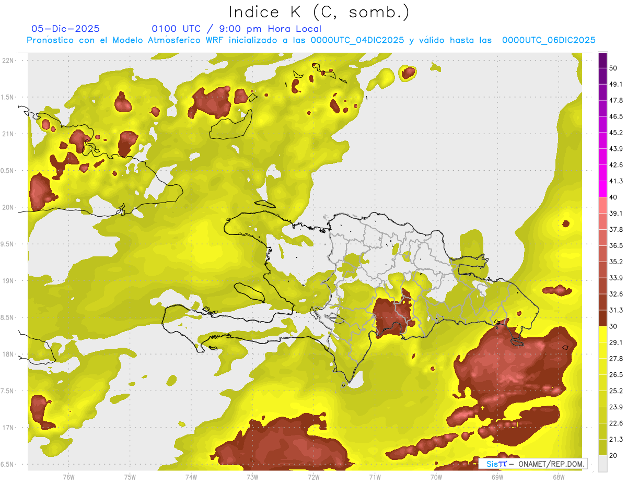Click the latitude axis label "19N"
The image size is (627, 484).
[x=8, y=281]
